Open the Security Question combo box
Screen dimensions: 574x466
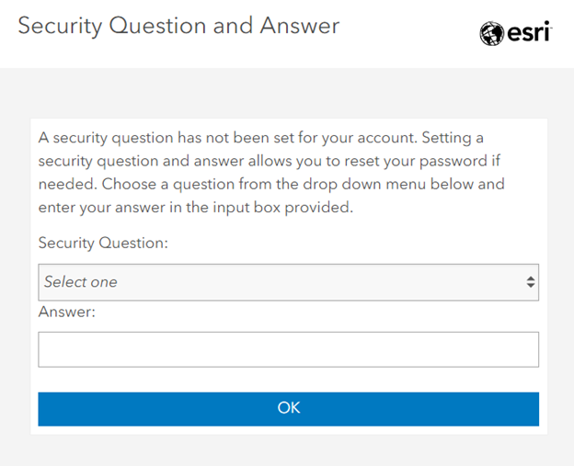287,282
